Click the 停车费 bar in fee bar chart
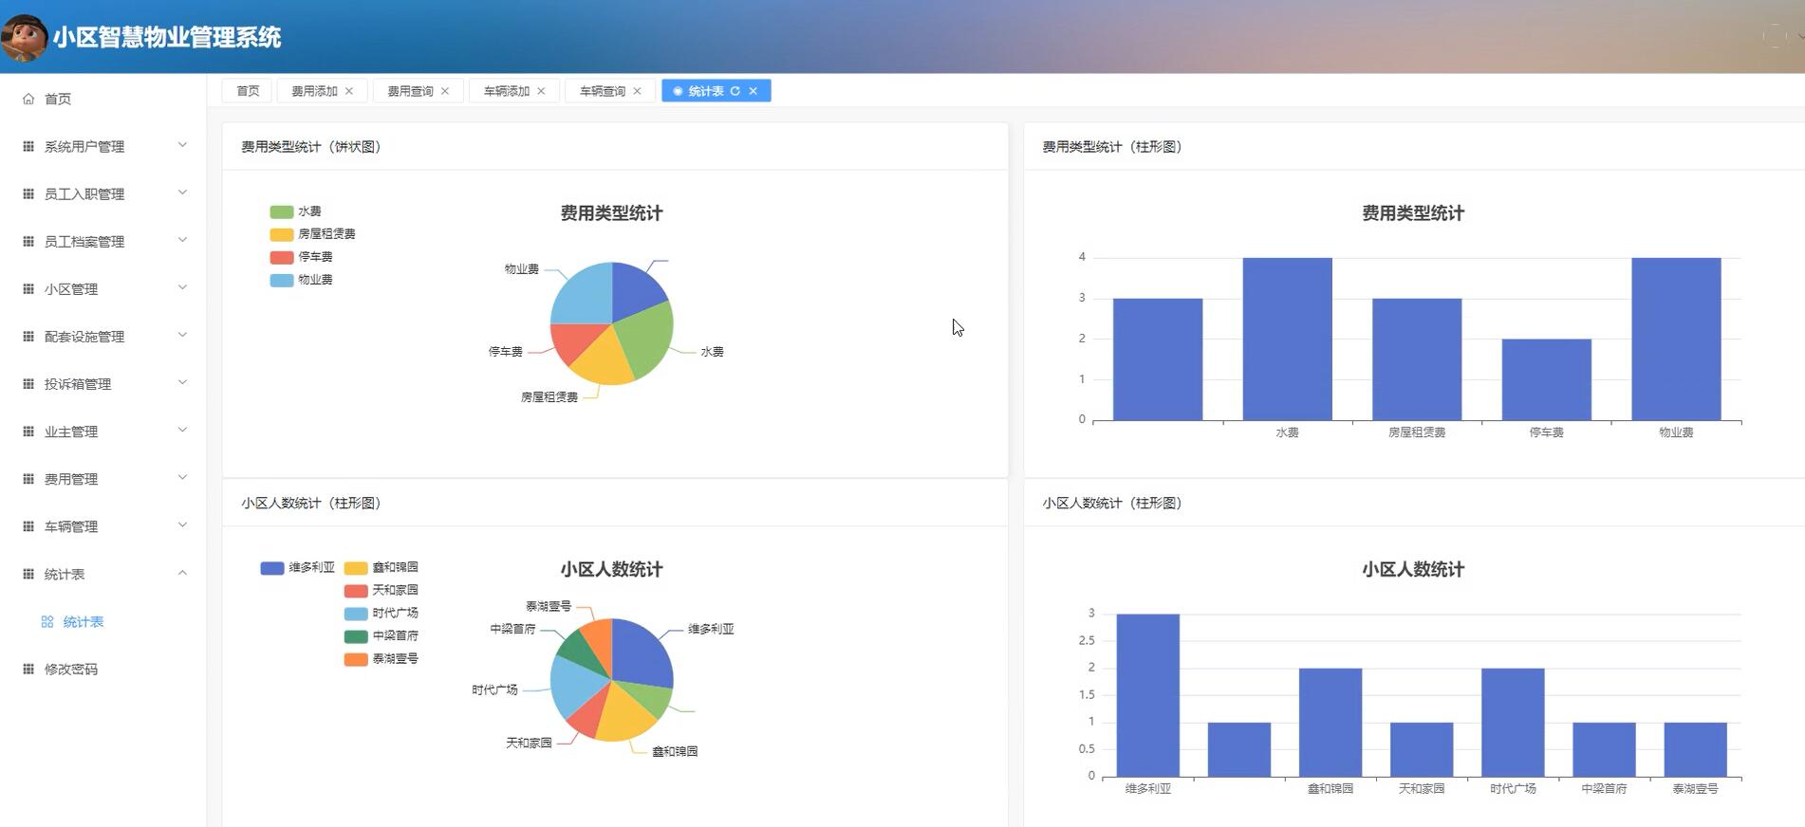 click(x=1547, y=379)
